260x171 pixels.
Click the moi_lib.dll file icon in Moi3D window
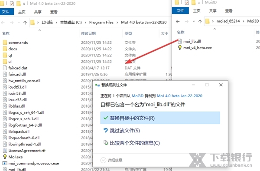[180, 41]
